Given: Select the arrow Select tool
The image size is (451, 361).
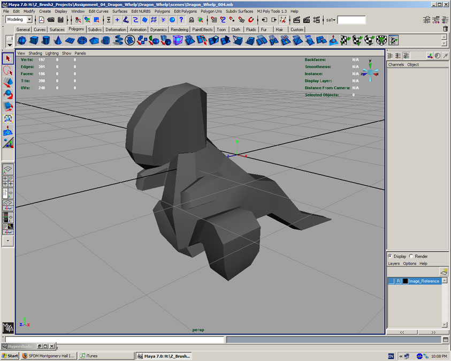Looking at the screenshot, I should pos(8,58).
